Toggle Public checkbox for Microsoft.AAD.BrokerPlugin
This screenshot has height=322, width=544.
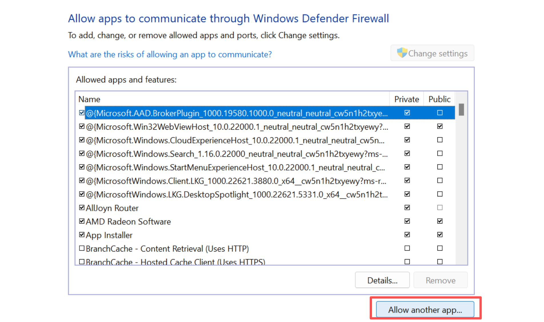[x=440, y=113]
